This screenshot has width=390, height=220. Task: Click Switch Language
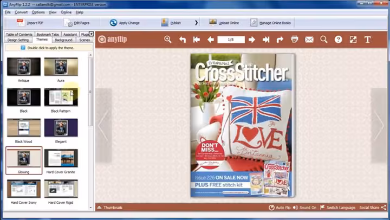337,208
